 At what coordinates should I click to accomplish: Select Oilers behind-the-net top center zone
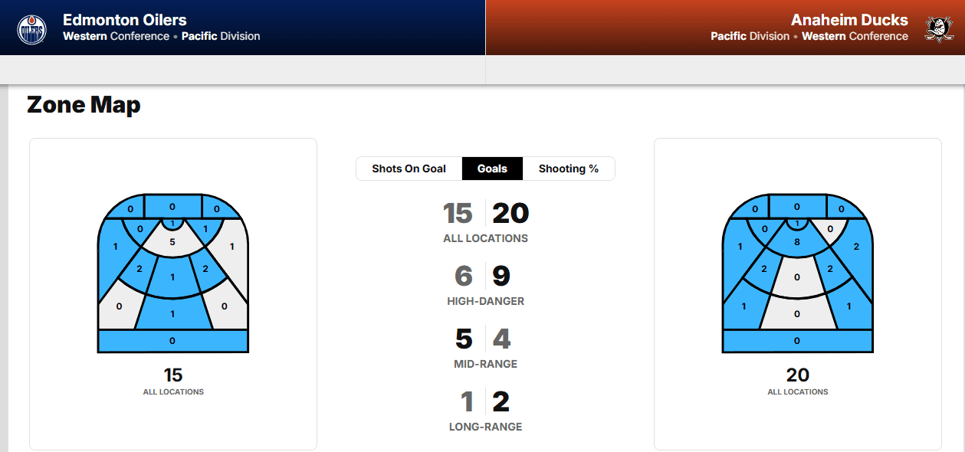pyautogui.click(x=172, y=207)
